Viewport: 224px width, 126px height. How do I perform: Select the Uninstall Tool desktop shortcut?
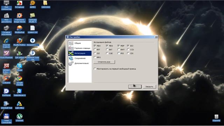6,105
